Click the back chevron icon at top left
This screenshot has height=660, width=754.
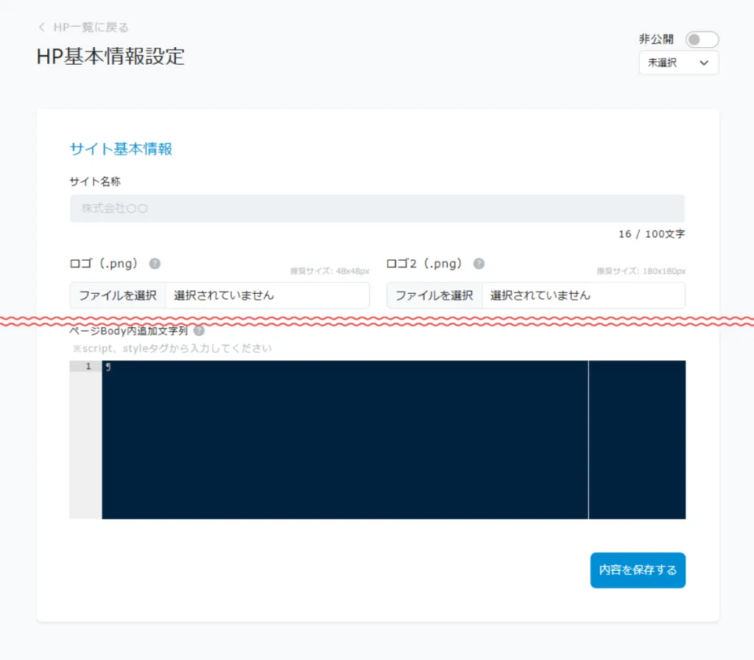41,28
